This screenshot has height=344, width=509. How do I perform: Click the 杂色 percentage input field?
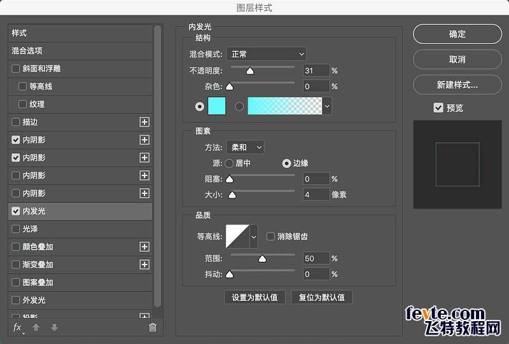coord(316,86)
